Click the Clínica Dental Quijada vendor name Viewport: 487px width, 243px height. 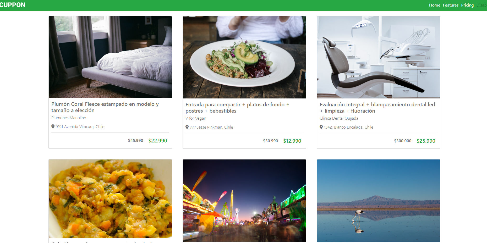(339, 118)
